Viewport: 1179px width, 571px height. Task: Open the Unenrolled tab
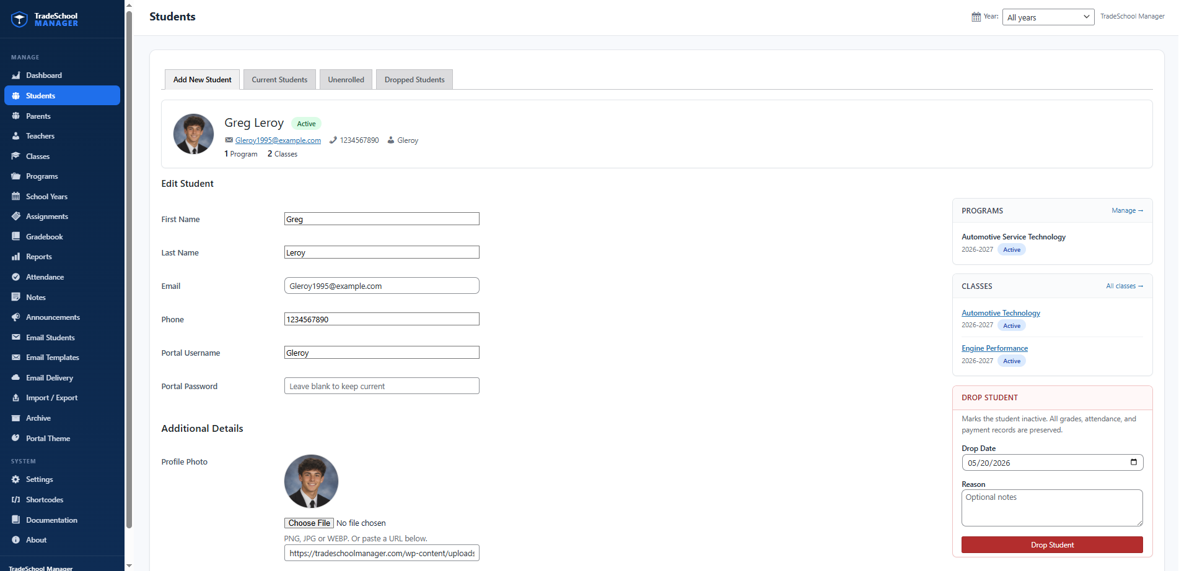click(346, 80)
